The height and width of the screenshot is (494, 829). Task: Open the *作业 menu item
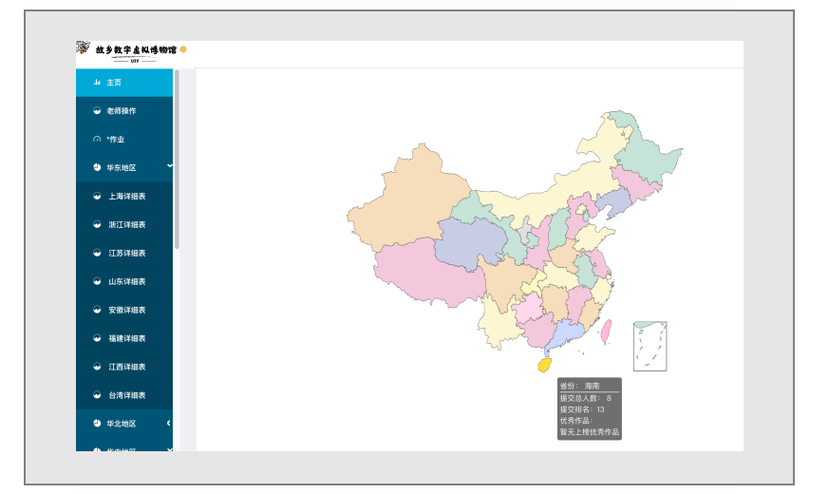tap(124, 139)
